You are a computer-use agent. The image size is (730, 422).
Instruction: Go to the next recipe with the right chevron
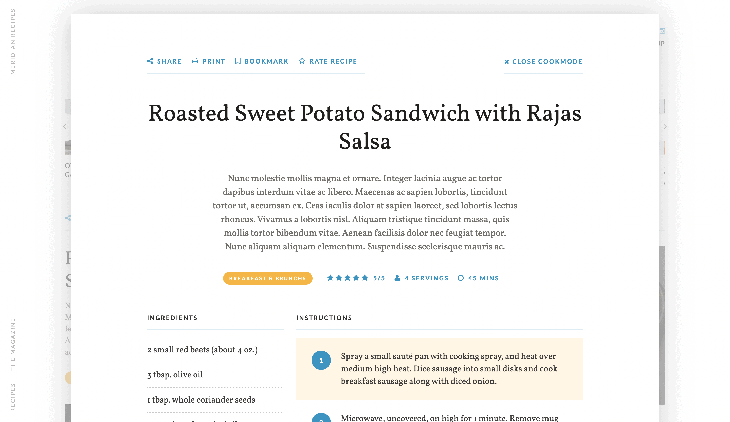(665, 127)
